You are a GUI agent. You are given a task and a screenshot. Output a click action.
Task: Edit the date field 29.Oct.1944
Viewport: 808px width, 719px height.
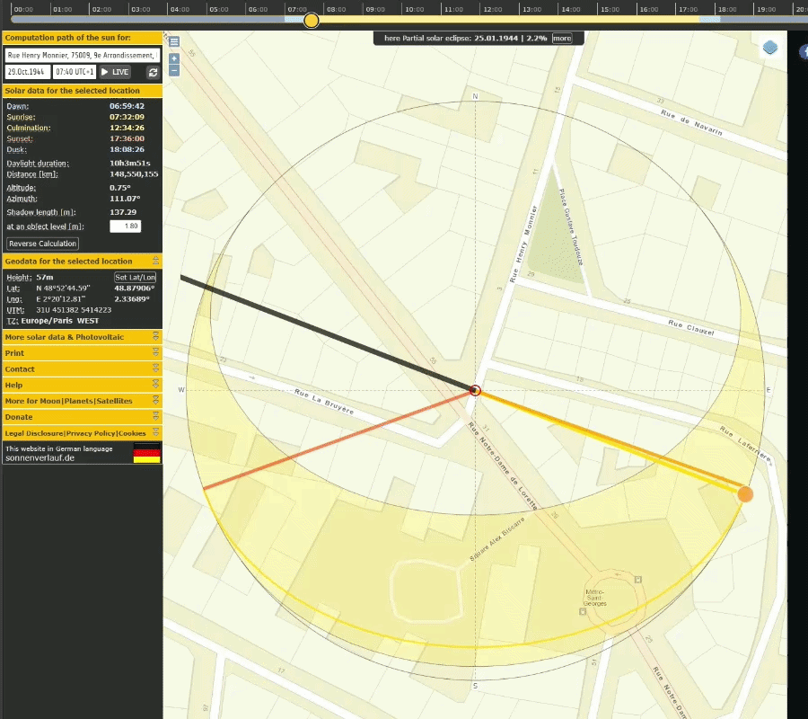28,72
